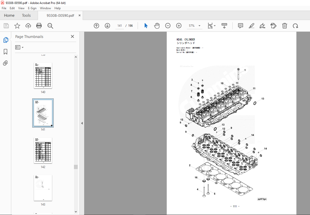Click thumbnail panel scroll down arrow
Screen dimensions: 310x215
(x=76, y=212)
